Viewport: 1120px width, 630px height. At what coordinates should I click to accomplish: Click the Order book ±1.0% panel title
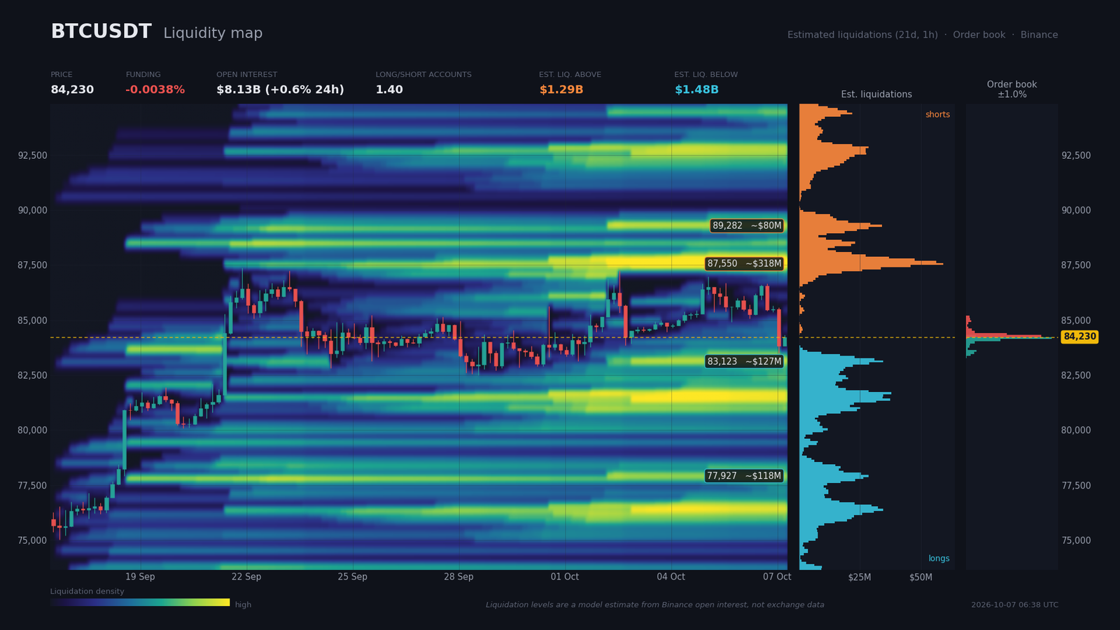1012,89
